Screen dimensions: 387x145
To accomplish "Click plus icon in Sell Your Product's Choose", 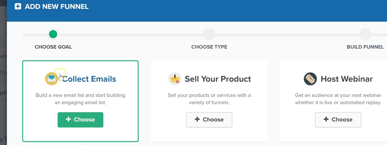I will coord(197,119).
